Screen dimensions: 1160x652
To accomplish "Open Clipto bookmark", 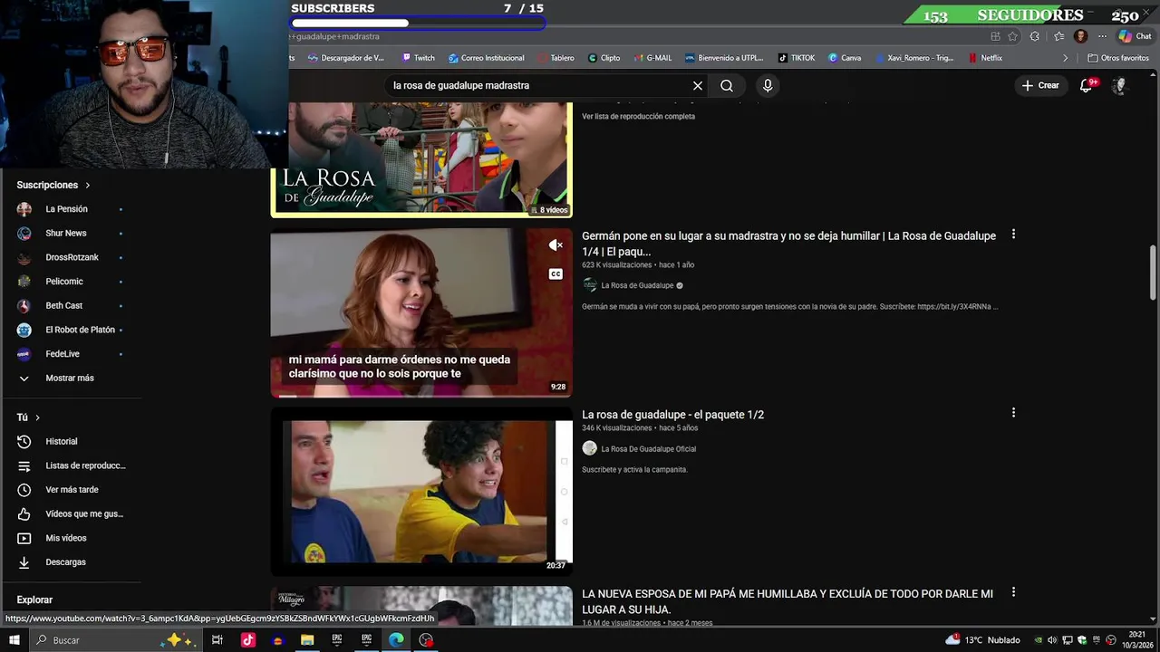I will (604, 58).
